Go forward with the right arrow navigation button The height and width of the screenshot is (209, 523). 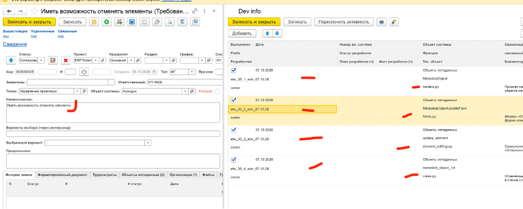click(20, 11)
